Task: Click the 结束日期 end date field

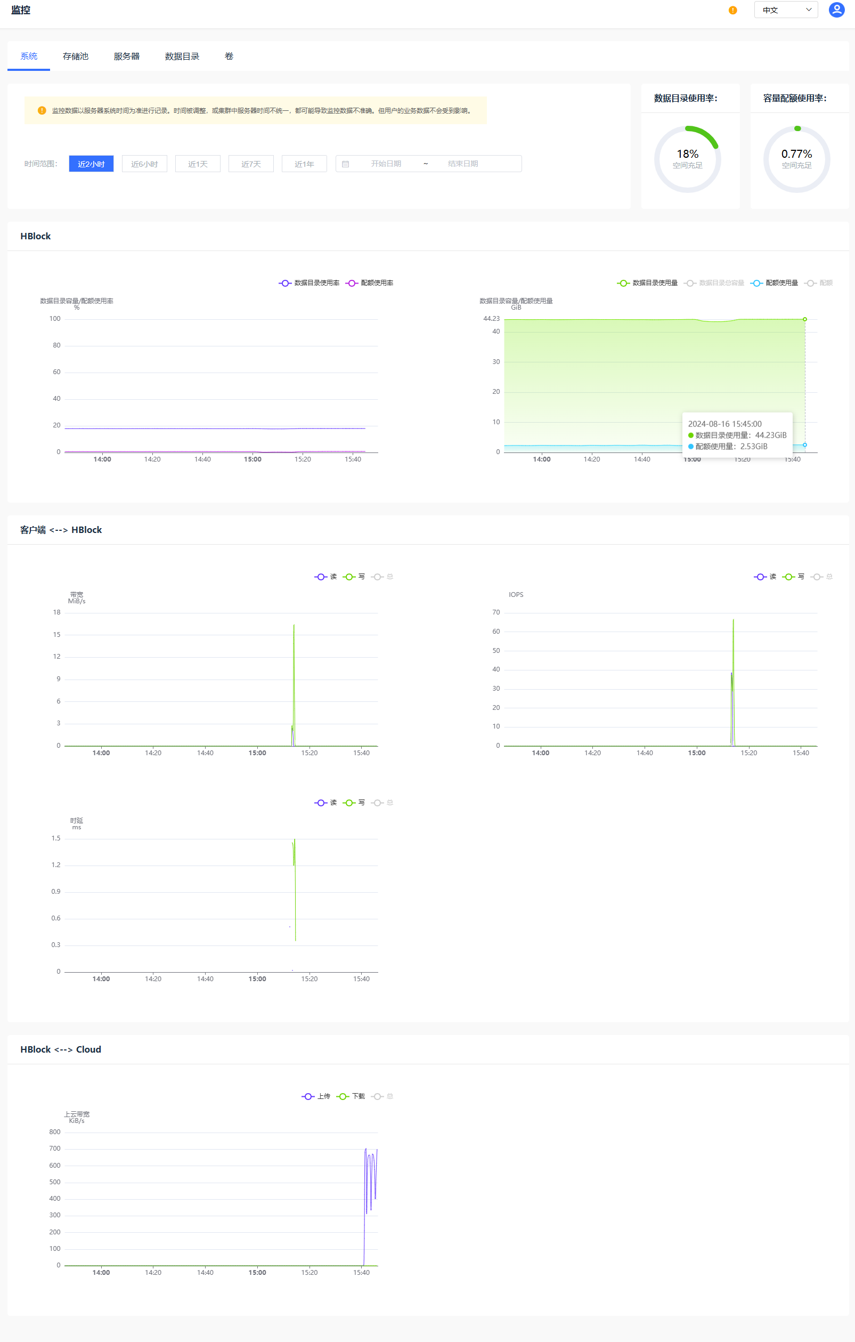Action: pyautogui.click(x=463, y=163)
